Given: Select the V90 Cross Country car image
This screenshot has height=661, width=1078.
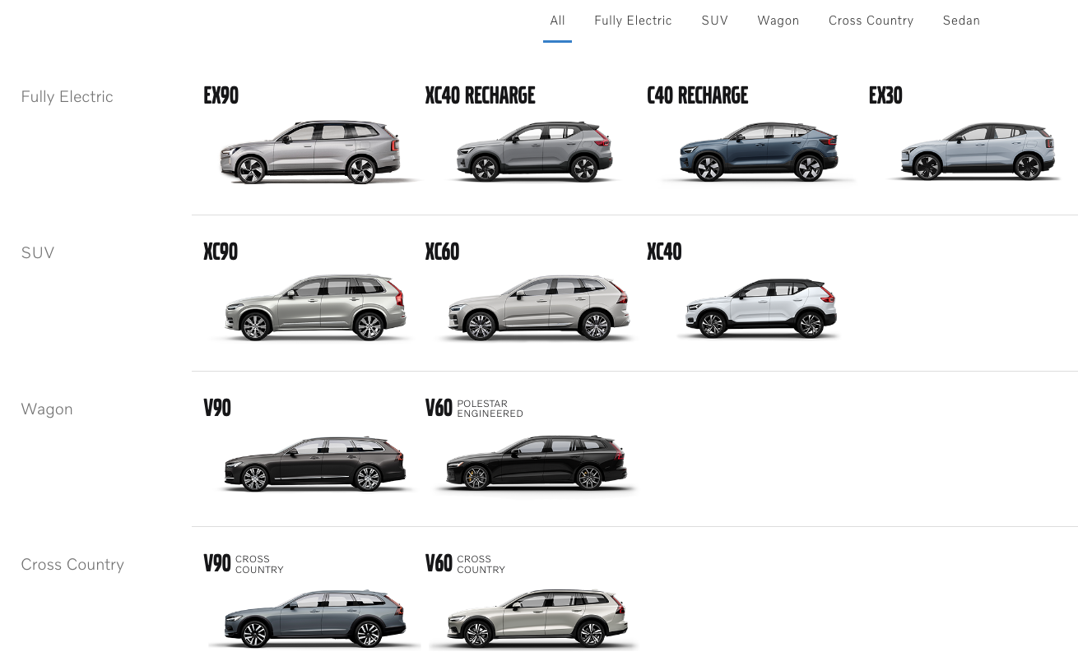Looking at the screenshot, I should click(x=313, y=618).
